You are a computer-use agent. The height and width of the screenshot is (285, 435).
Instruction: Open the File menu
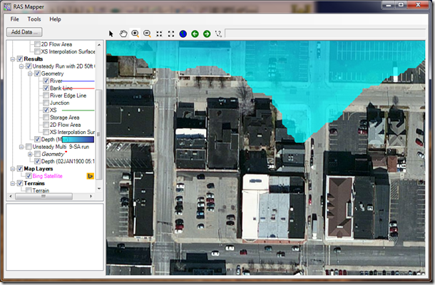pos(14,19)
